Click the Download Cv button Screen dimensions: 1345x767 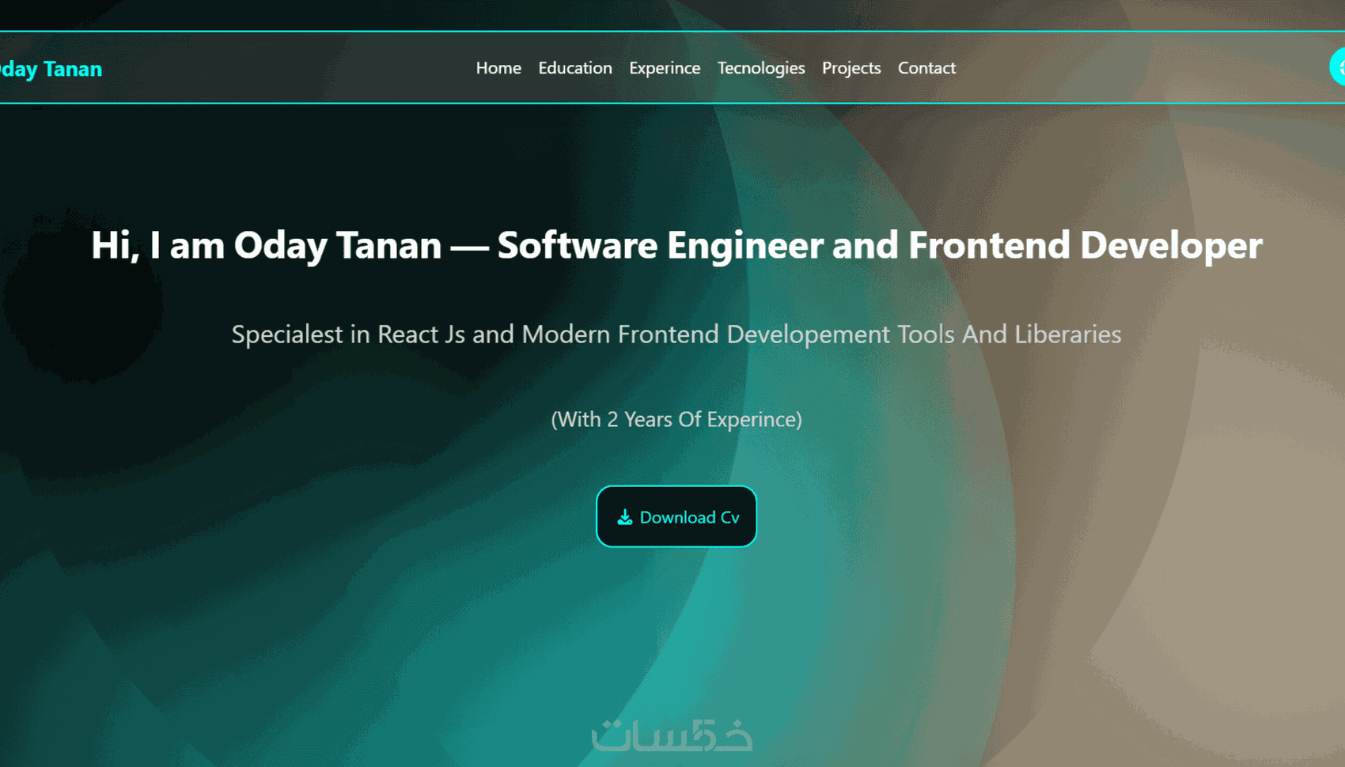coord(676,516)
